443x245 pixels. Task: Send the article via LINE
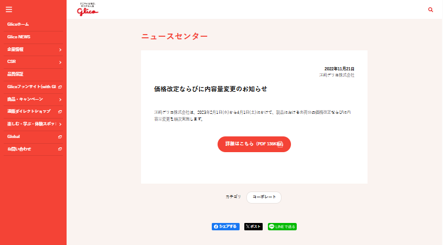tap(282, 227)
